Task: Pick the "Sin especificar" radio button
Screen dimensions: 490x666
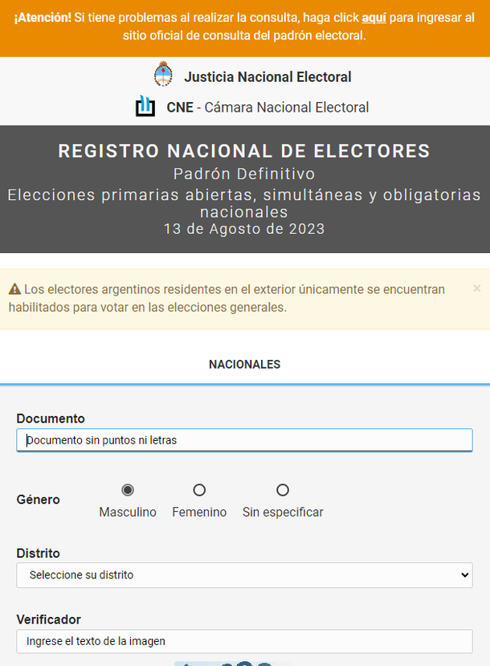Action: [x=283, y=490]
